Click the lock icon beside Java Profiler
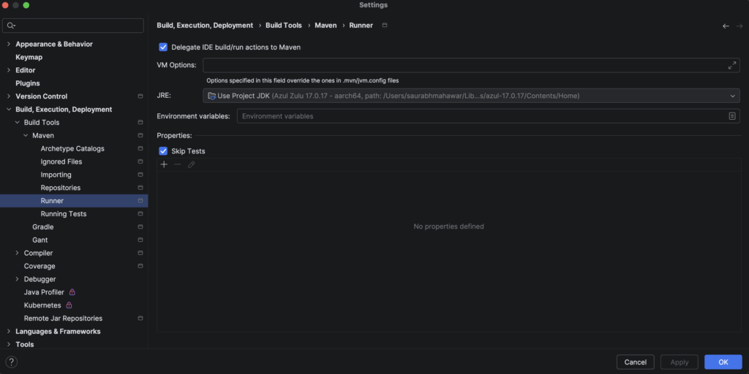The height and width of the screenshot is (374, 749). [72, 292]
